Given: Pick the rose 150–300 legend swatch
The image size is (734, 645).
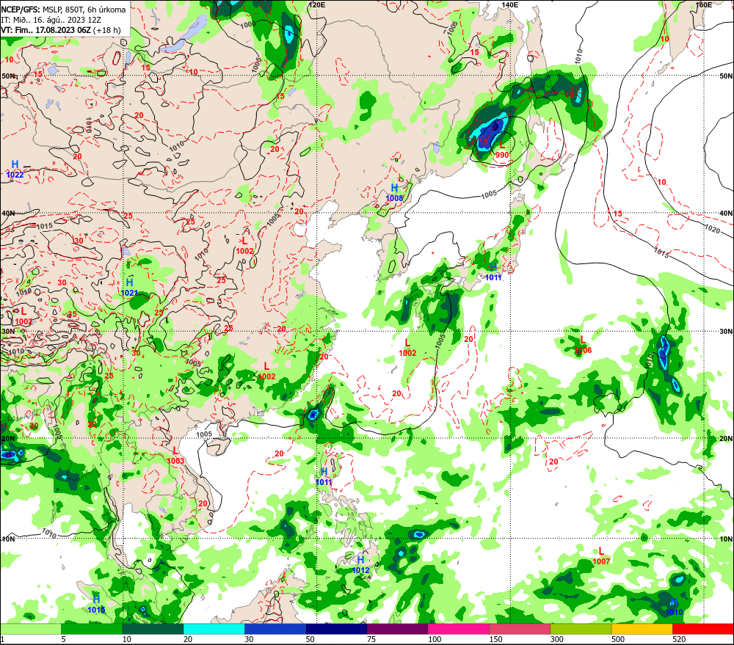Looking at the screenshot, I should [x=520, y=629].
